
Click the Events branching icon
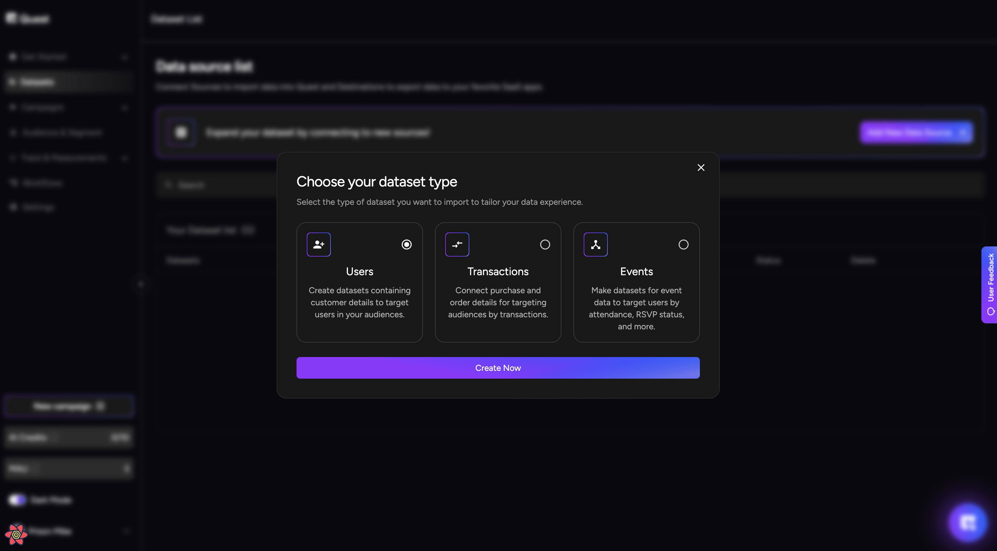[596, 245]
